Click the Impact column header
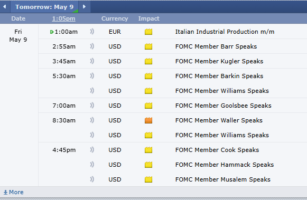This screenshot has width=307, height=200. (x=149, y=18)
